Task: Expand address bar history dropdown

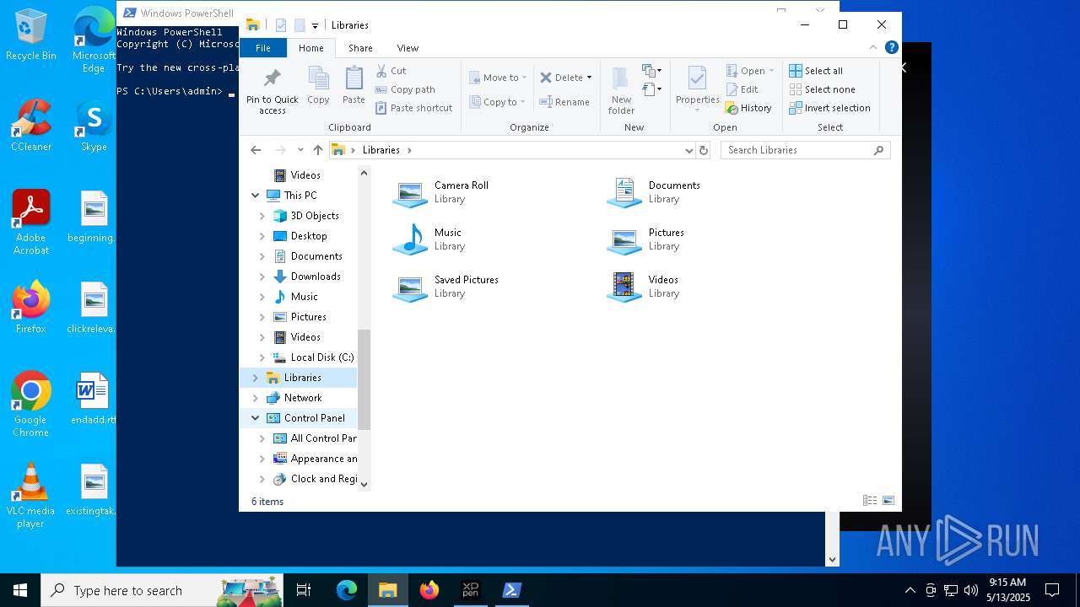Action: click(x=689, y=150)
